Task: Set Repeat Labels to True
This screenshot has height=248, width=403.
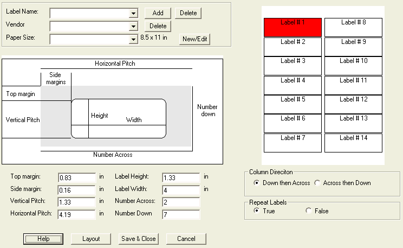Action: 256,211
